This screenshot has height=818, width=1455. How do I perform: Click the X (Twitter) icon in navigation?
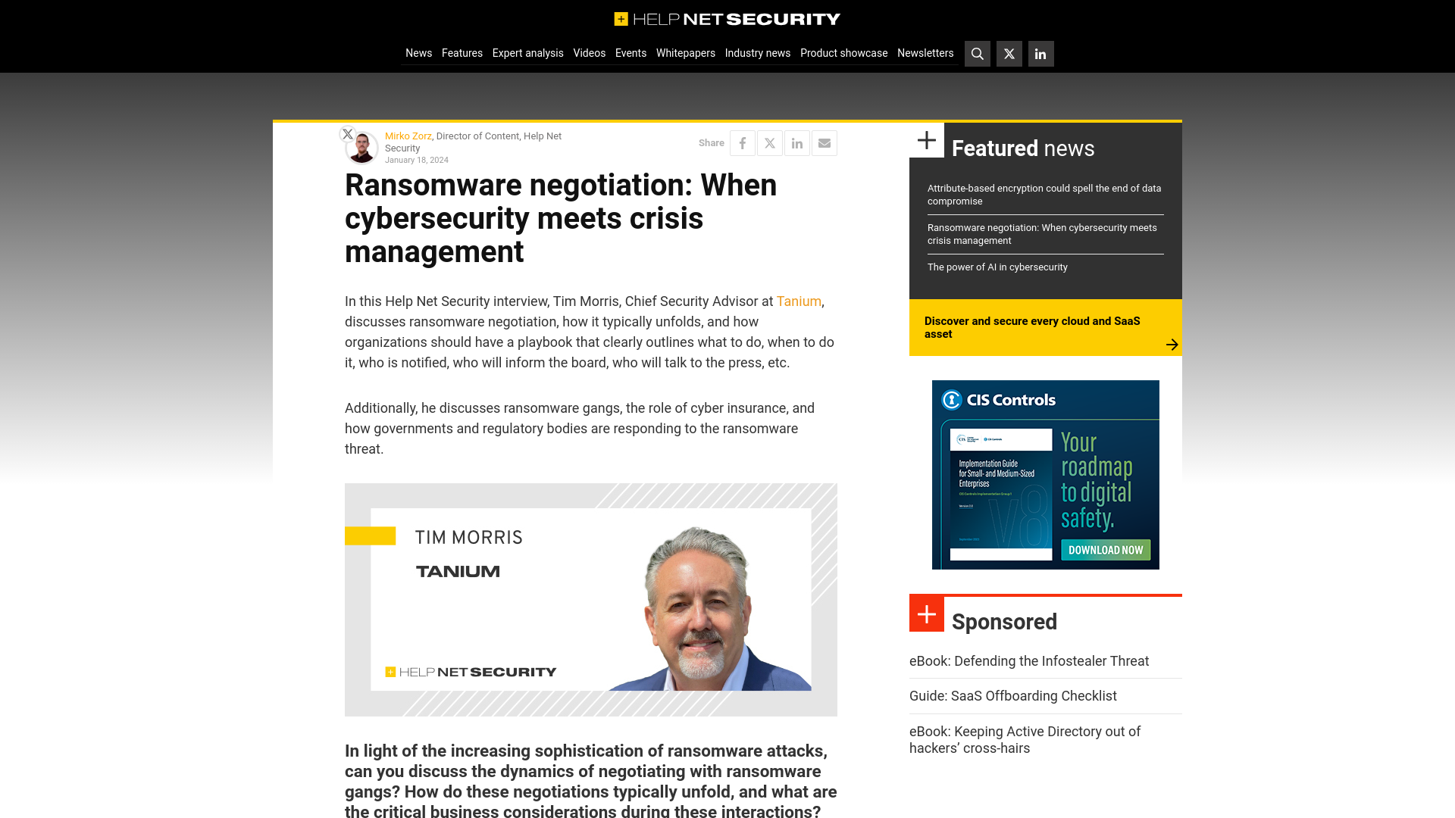tap(1009, 54)
